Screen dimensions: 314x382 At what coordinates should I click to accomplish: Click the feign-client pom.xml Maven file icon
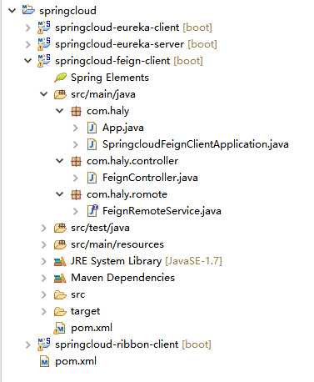tap(60, 328)
